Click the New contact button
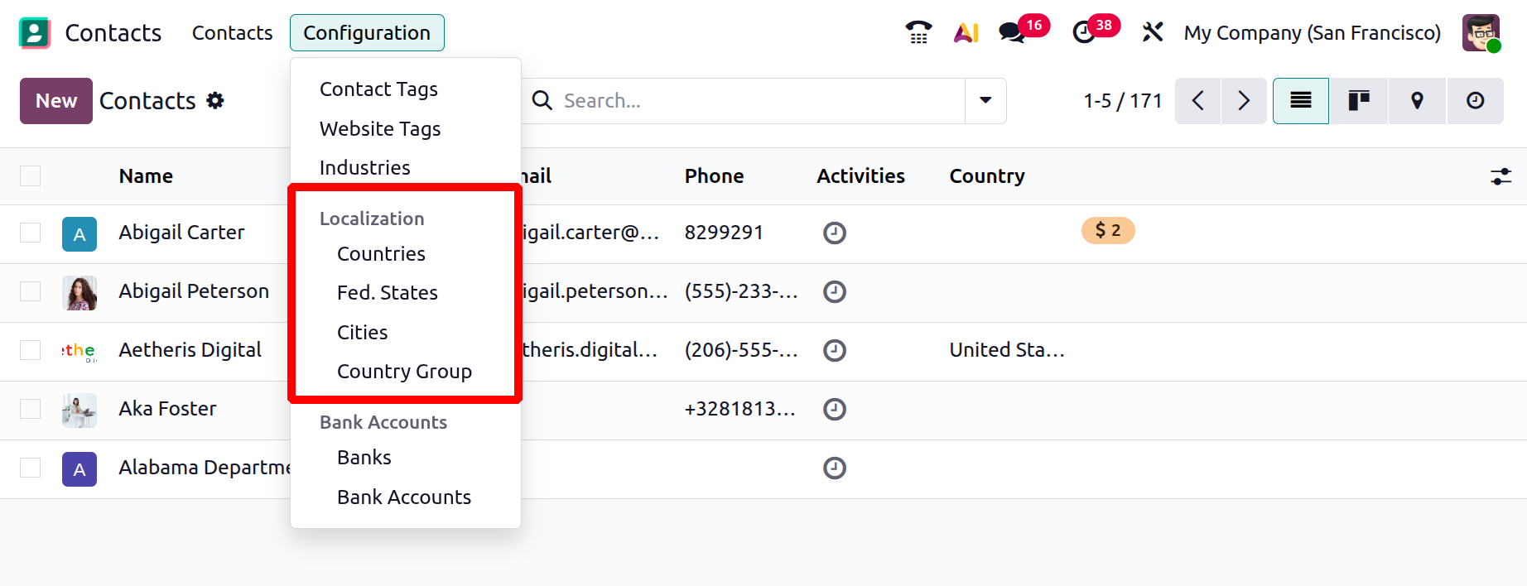The width and height of the screenshot is (1527, 586). (56, 101)
